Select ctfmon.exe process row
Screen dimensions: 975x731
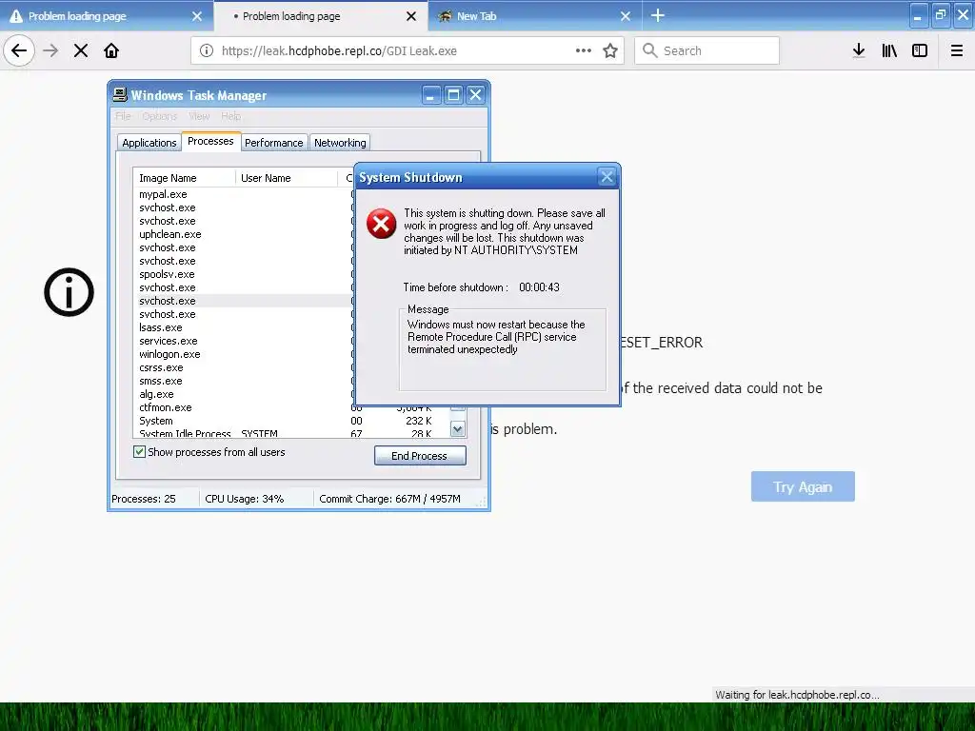click(291, 407)
